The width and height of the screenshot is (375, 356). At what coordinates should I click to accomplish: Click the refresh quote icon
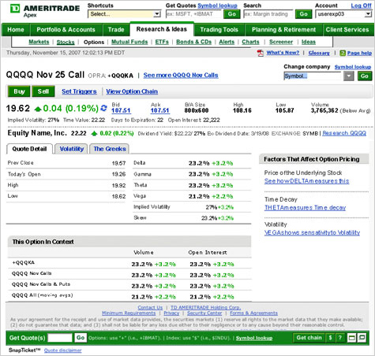[x=104, y=108]
